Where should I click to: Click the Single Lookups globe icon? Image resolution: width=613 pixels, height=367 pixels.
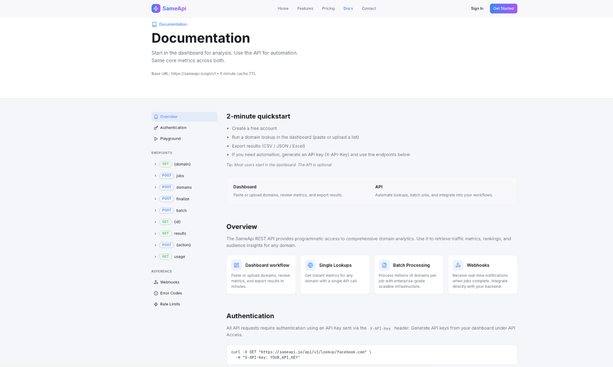click(310, 265)
